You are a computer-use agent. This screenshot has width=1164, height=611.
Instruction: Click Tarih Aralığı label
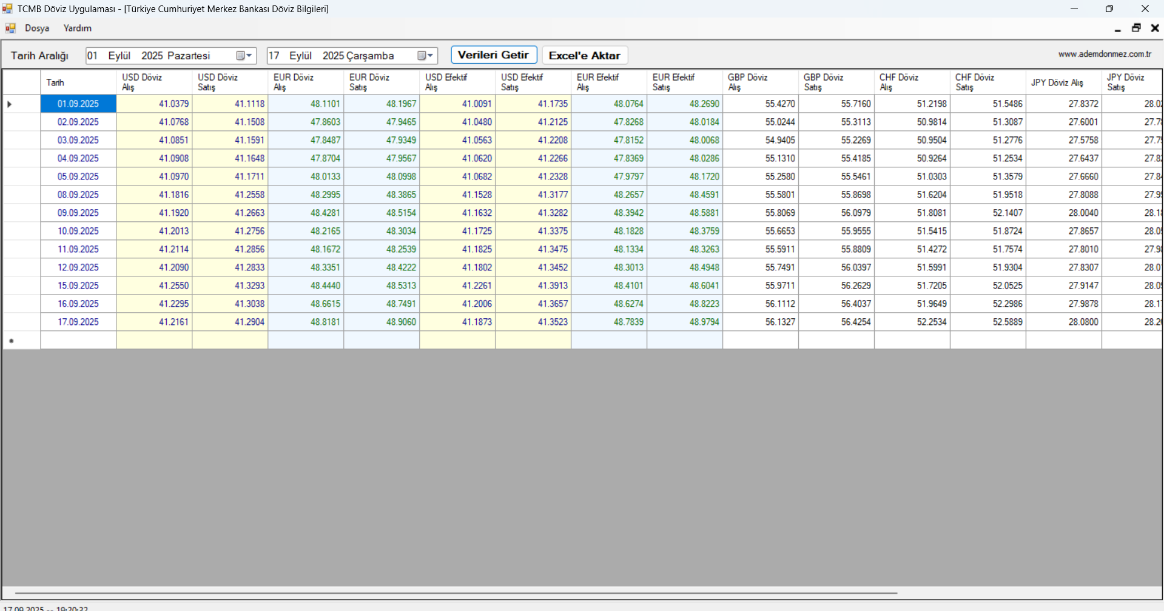click(39, 56)
